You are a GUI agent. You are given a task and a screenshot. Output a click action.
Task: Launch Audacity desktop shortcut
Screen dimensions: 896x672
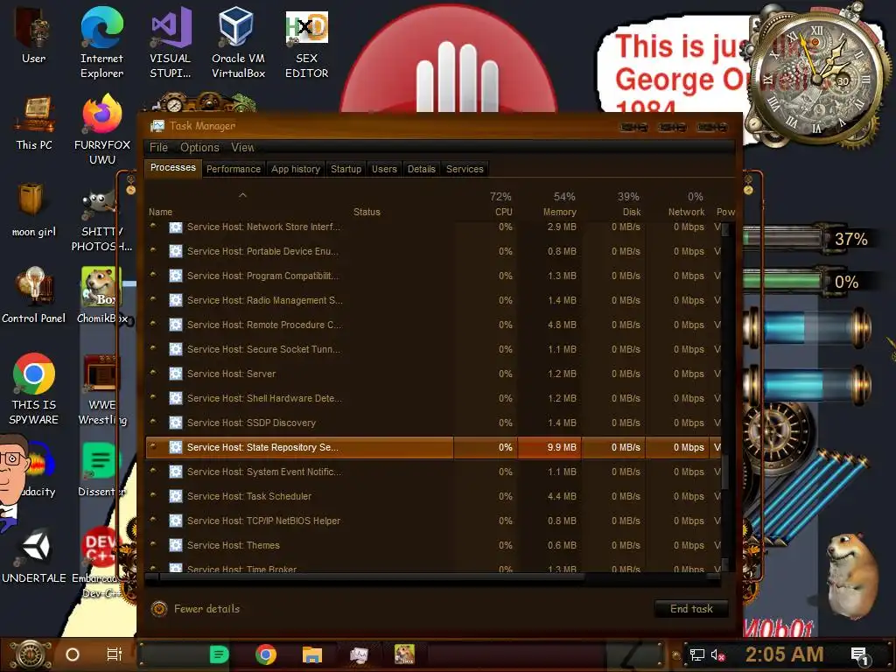[37, 470]
